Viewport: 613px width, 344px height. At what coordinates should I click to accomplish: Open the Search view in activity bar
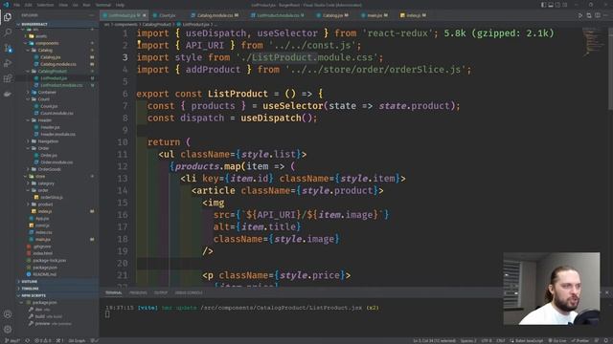[x=8, y=32]
